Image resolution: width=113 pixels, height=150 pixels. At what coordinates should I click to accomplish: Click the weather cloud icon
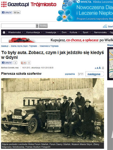tap(105, 26)
